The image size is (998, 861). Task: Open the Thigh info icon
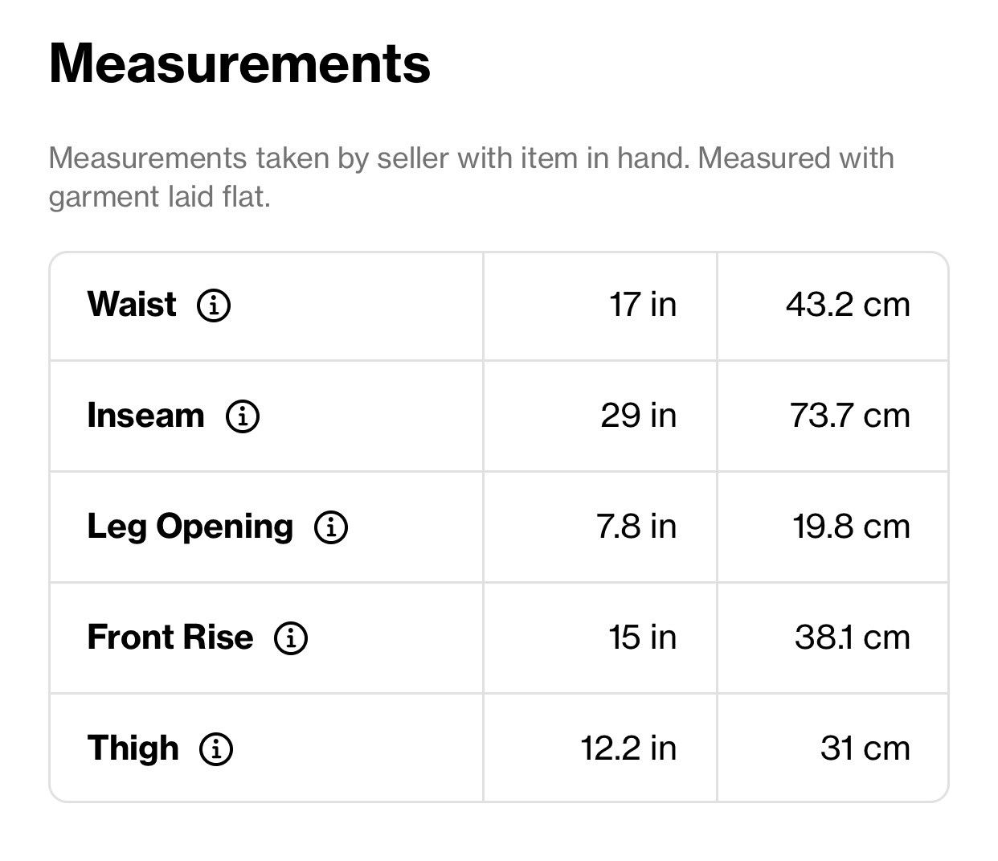click(x=216, y=749)
